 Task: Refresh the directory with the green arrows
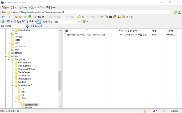pyautogui.click(x=29, y=17)
